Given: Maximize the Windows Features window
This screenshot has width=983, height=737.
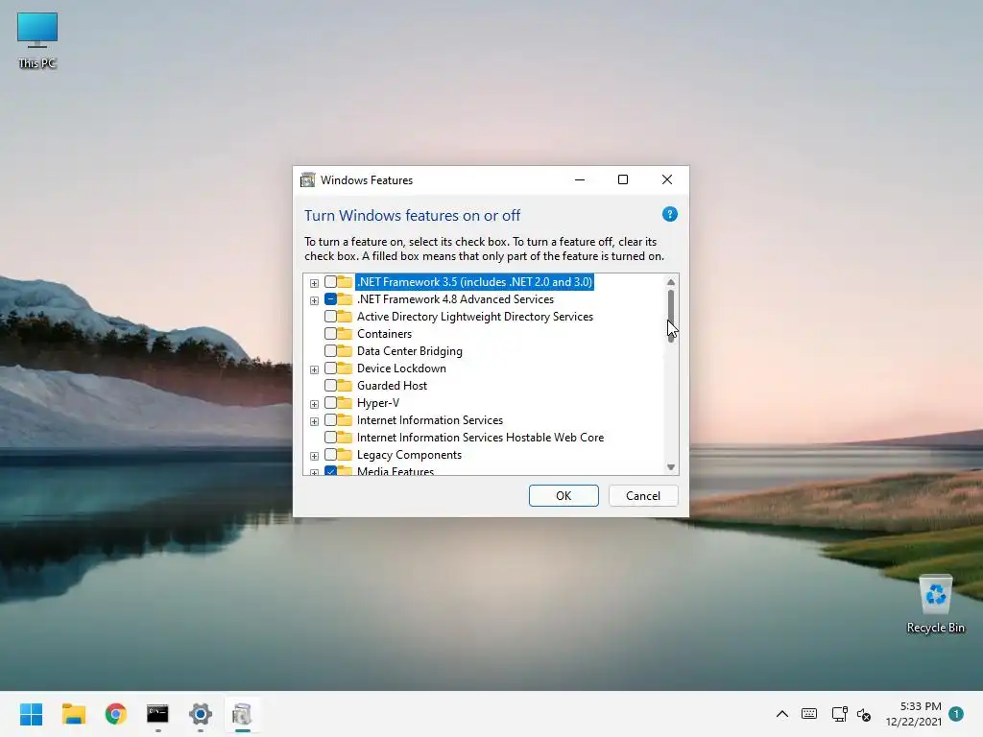Looking at the screenshot, I should [623, 179].
